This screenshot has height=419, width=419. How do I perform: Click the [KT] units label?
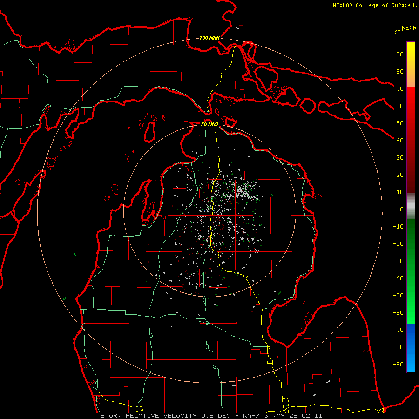pyautogui.click(x=398, y=32)
